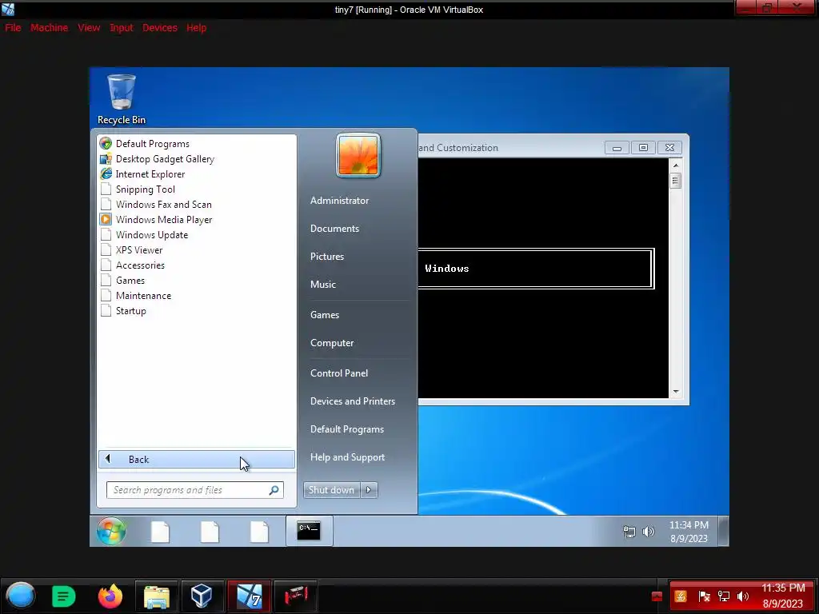The height and width of the screenshot is (614, 819).
Task: Open Recycle Bin on desktop
Action: (122, 100)
